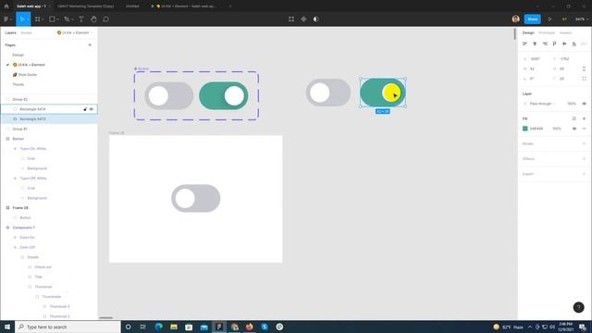Open fill styles grid icon

(573, 118)
